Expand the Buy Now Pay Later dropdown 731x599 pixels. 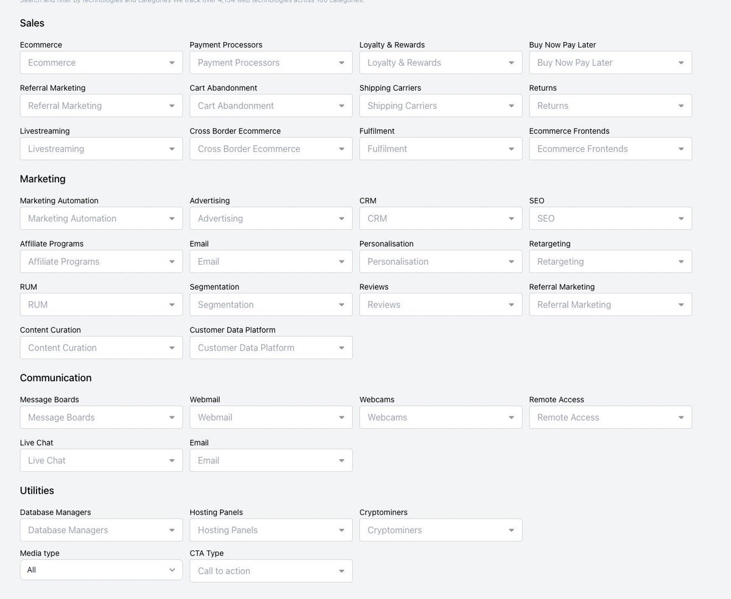[x=610, y=63]
